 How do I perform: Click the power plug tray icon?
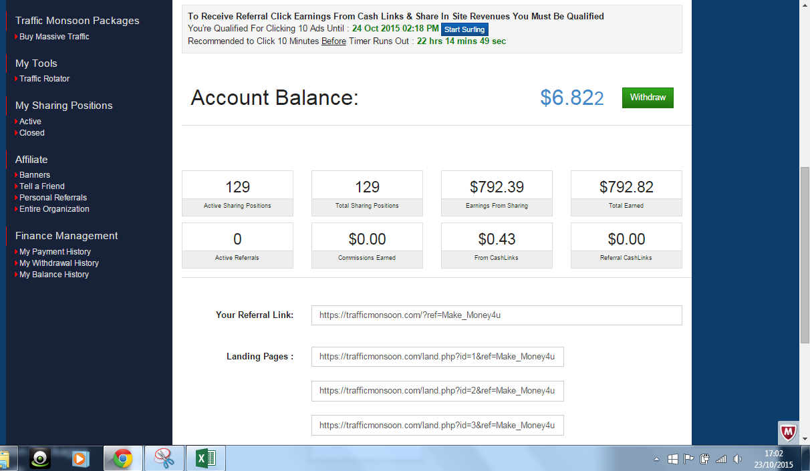click(x=704, y=459)
